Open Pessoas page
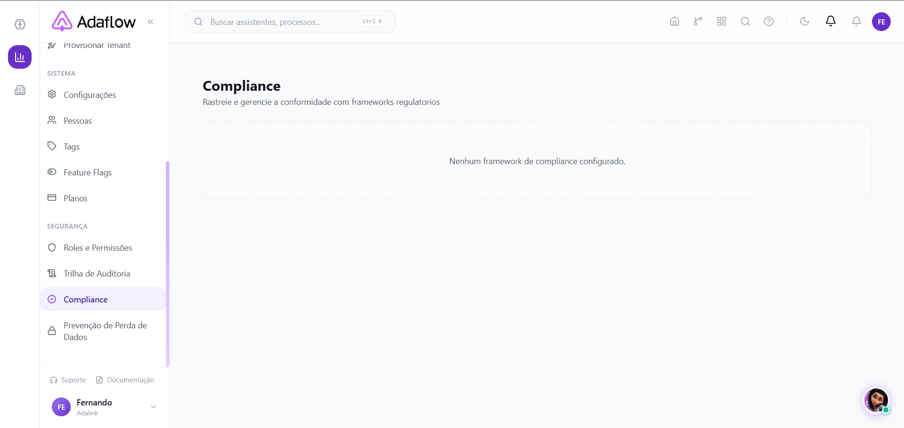Viewport: 904px width, 428px height. [x=103, y=120]
